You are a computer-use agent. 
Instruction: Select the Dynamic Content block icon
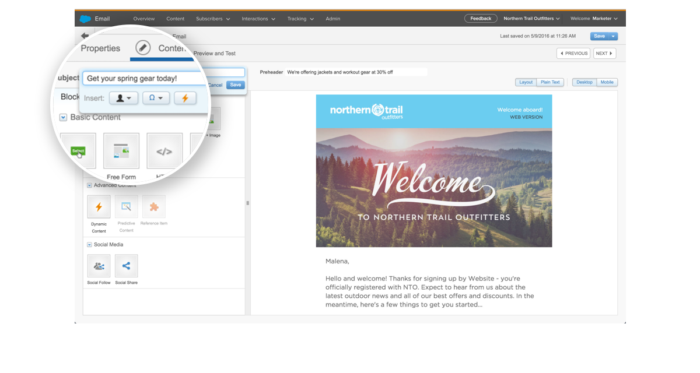pos(99,207)
